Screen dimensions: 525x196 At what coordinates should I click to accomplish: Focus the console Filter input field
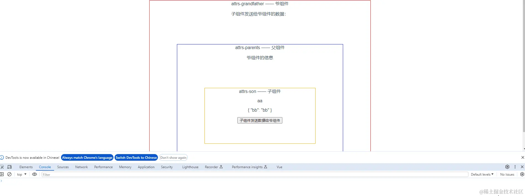pyautogui.click(x=255, y=174)
